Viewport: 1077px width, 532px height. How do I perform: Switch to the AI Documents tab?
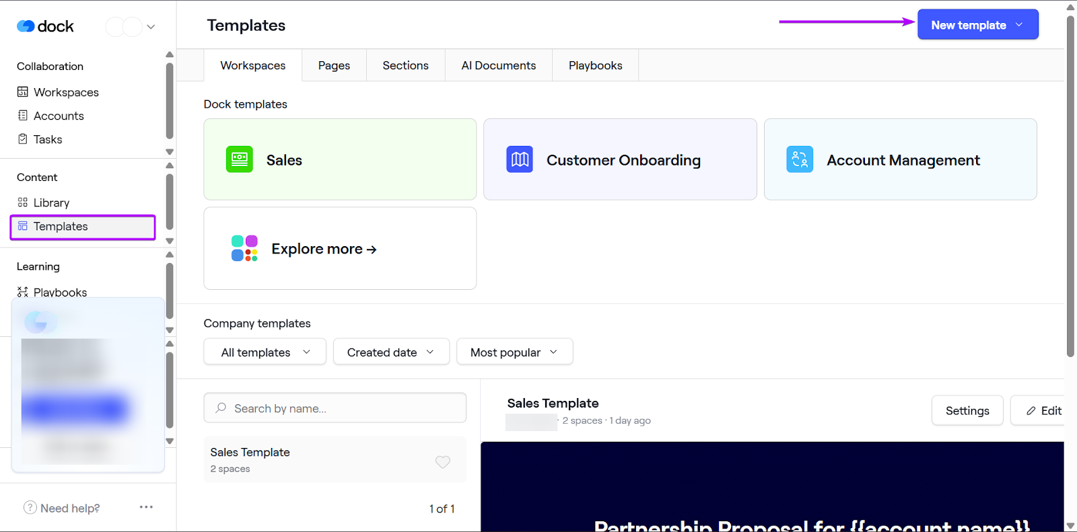[499, 65]
